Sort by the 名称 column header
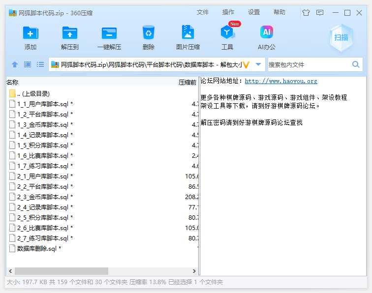This screenshot has height=293, width=372. (12, 82)
